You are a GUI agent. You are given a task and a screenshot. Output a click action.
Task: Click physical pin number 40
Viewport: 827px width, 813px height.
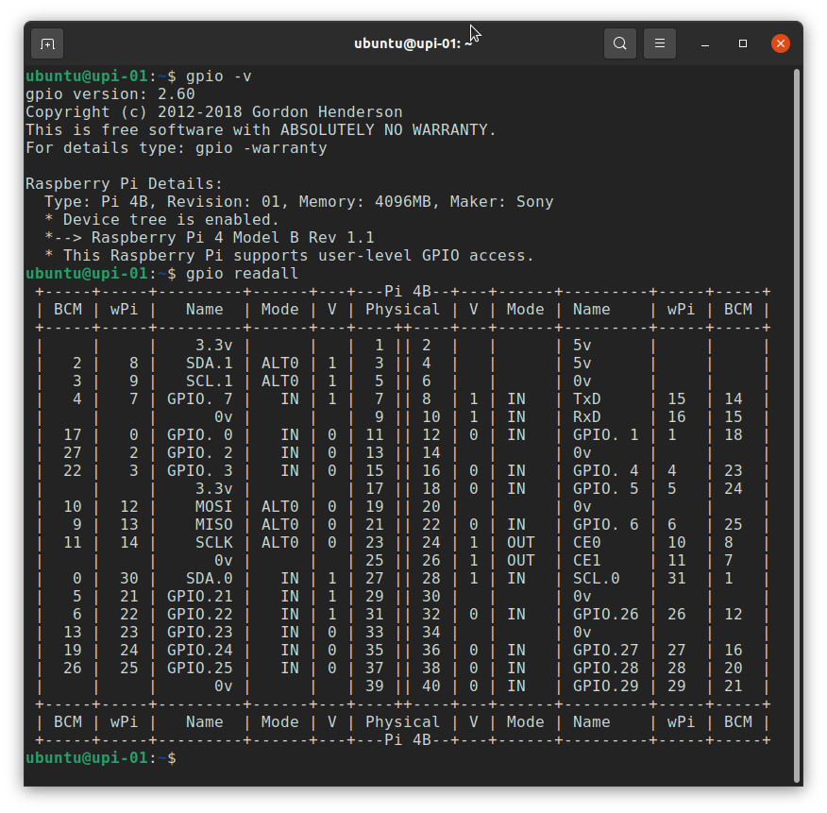430,686
